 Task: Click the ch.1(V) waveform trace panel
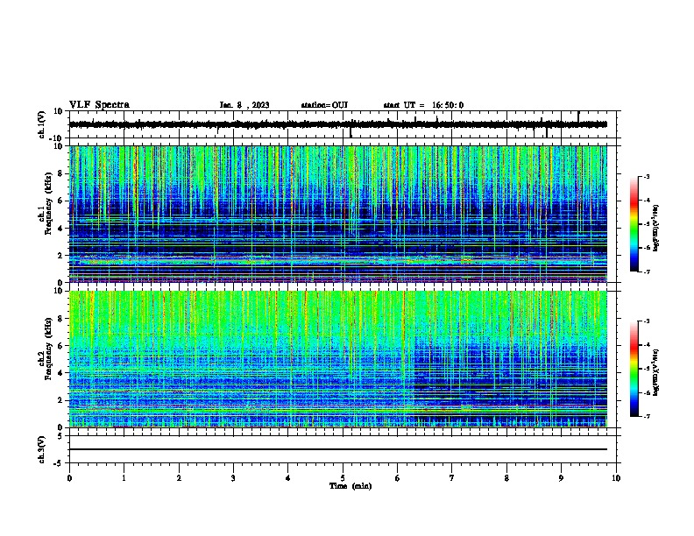[x=343, y=124]
